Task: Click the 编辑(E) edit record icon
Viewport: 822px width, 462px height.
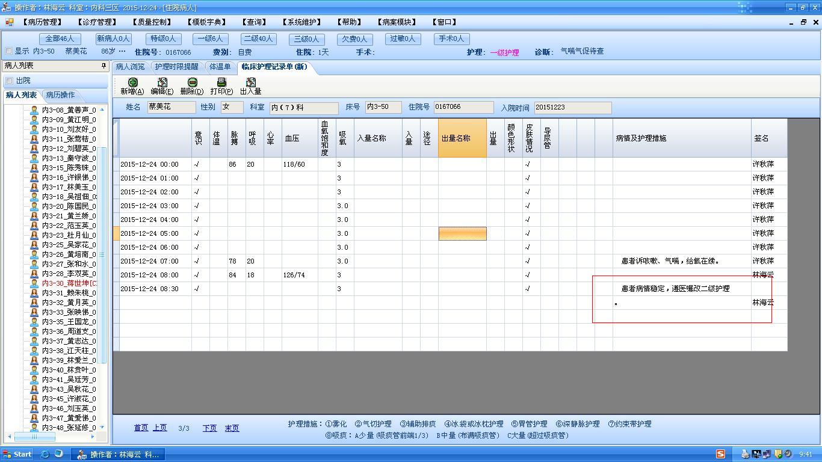Action: (162, 82)
